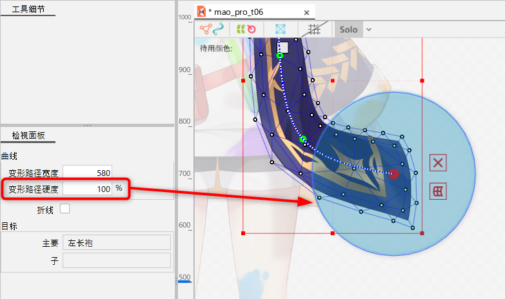
Task: Click the blue curved path tool icon
Action: pos(219,29)
